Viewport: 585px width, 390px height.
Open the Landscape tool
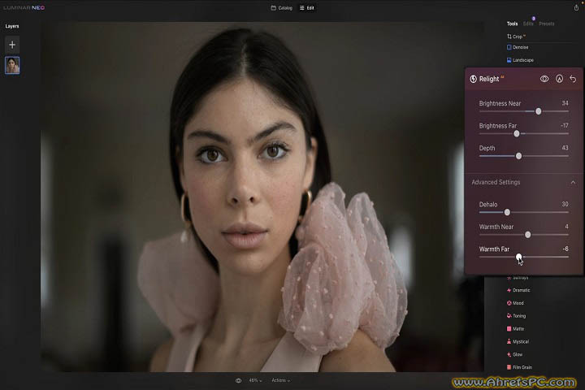[x=520, y=60]
